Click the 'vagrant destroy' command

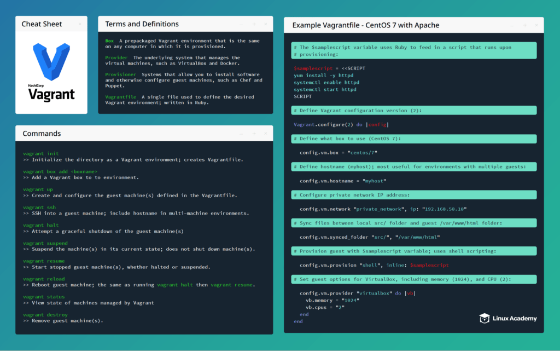(45, 314)
